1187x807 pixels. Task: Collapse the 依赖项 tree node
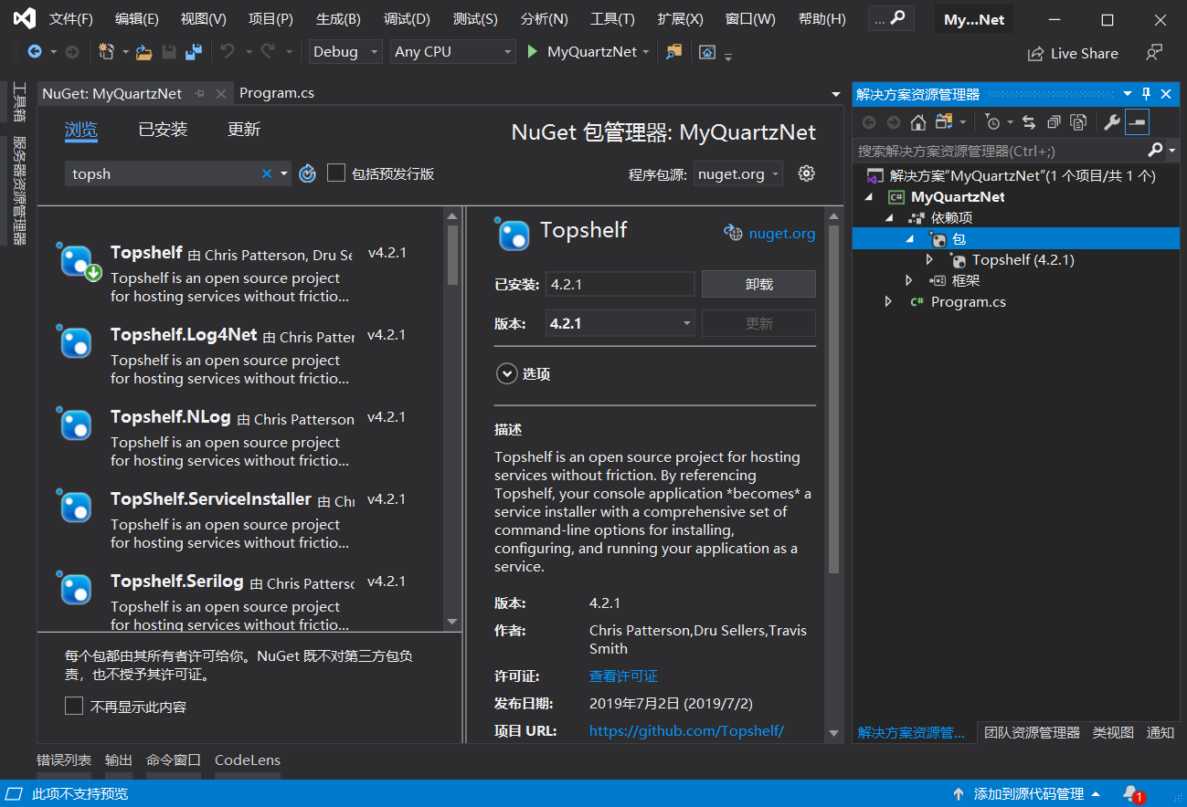click(888, 218)
